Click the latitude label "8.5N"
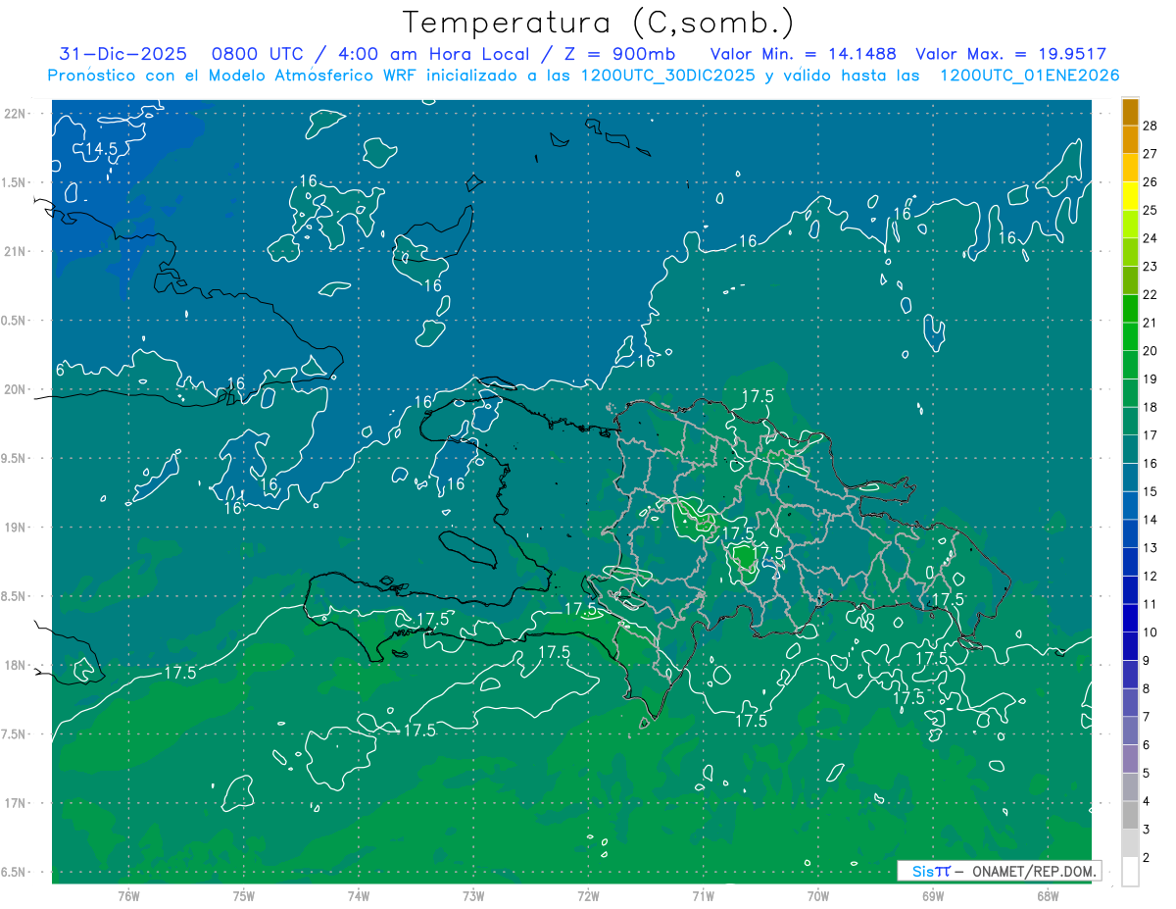The image size is (1176, 909). pyautogui.click(x=15, y=597)
